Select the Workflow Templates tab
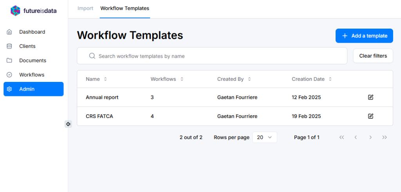The height and width of the screenshot is (192, 401). [125, 8]
